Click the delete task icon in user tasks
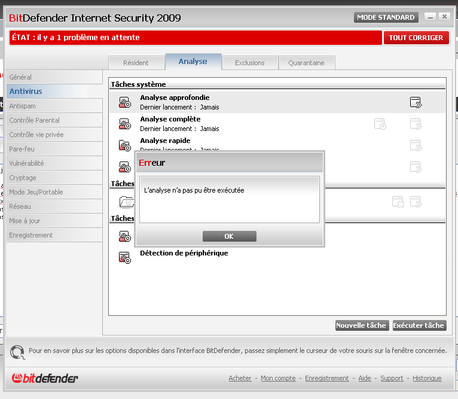Viewport: 458px width, 399px height. (398, 202)
